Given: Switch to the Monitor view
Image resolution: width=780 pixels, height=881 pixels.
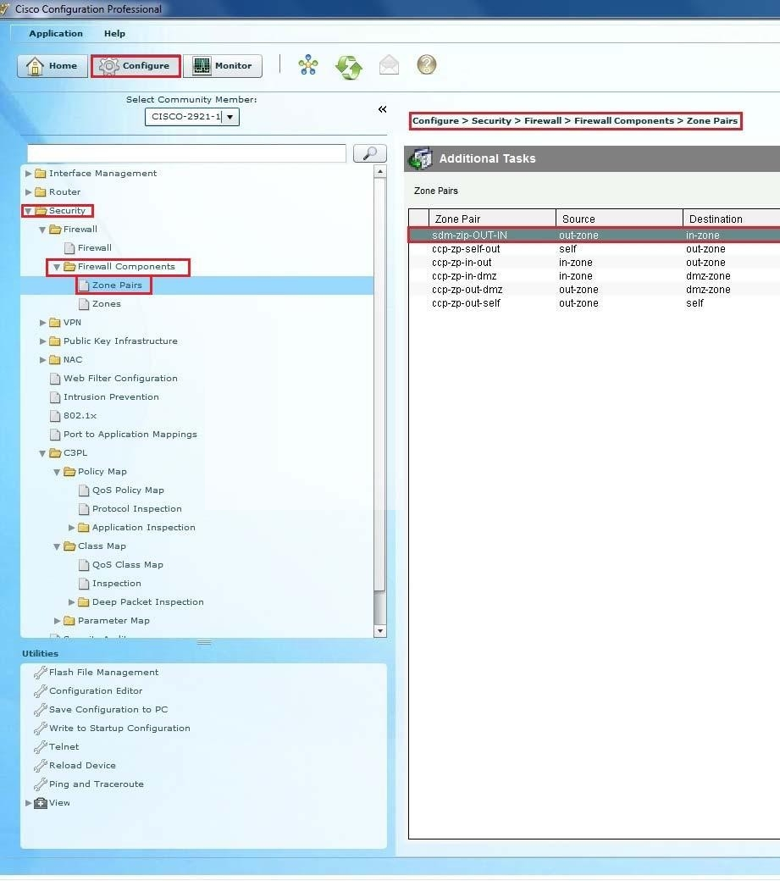Looking at the screenshot, I should [x=223, y=66].
